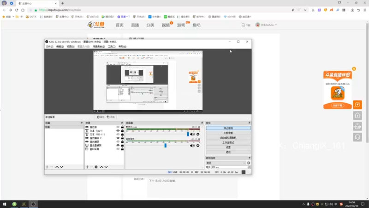Move the source up in Sources list
The width and height of the screenshot is (369, 208).
pos(101,167)
